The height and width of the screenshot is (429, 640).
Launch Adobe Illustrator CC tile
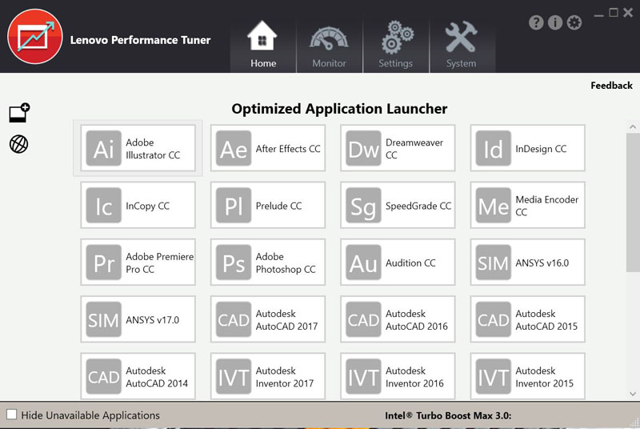(x=138, y=148)
